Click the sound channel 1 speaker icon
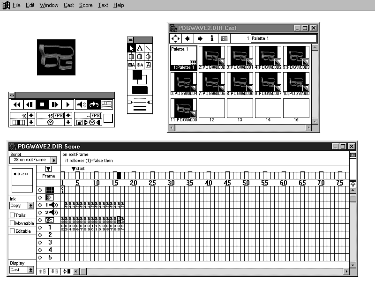The height and width of the screenshot is (281, 375). click(53, 205)
